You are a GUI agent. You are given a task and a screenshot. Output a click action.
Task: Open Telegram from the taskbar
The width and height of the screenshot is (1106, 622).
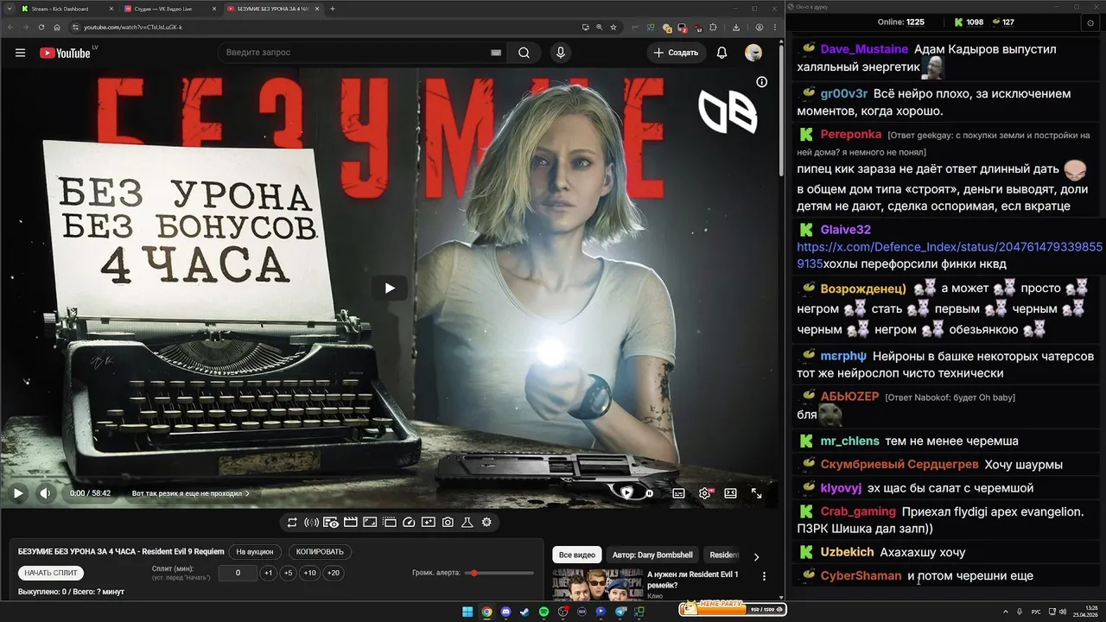(x=620, y=612)
